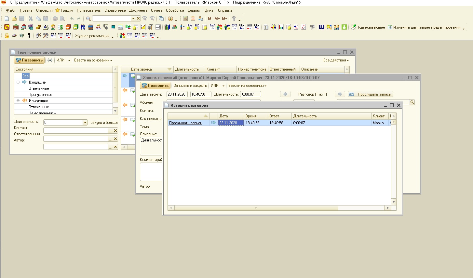Click the M+ memory add button
The height and width of the screenshot is (278, 473).
pyautogui.click(x=217, y=19)
